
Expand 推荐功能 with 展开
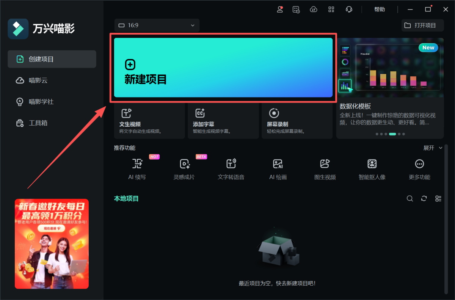click(433, 148)
